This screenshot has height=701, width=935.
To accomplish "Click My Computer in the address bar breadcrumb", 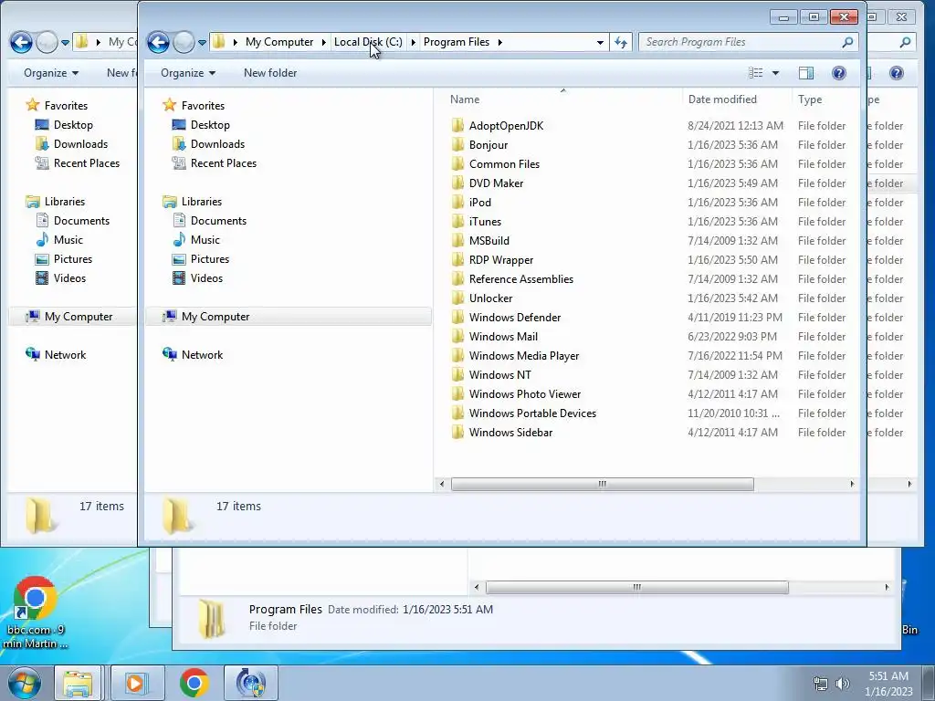I will (279, 42).
